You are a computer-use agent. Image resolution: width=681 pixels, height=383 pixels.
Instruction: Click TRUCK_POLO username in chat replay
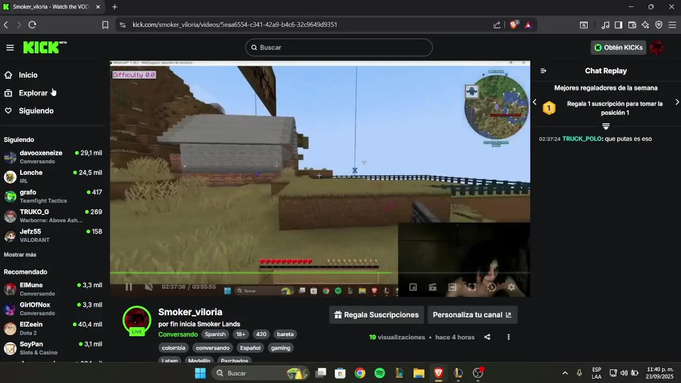coord(582,139)
